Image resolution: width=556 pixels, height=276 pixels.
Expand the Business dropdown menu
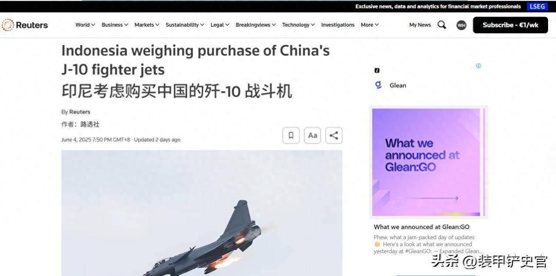(115, 25)
